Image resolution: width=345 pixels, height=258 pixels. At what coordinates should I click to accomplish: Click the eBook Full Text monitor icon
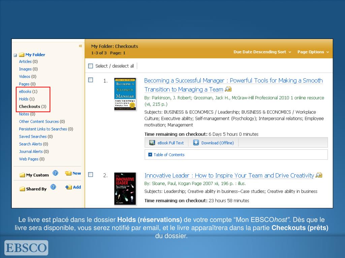click(x=152, y=143)
